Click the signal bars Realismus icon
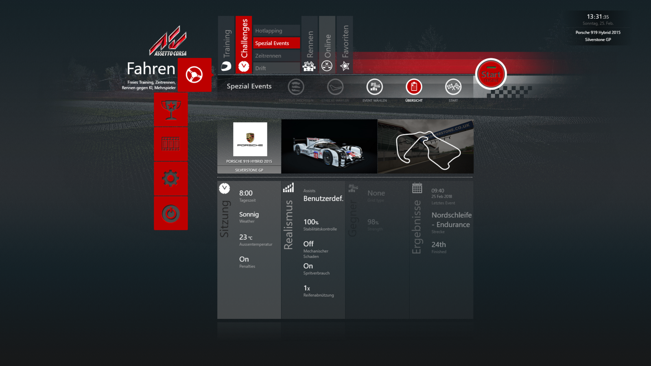 click(288, 188)
